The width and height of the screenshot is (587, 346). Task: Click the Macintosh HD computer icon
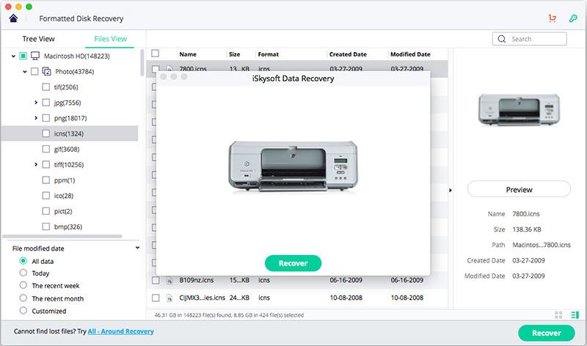pyautogui.click(x=35, y=56)
